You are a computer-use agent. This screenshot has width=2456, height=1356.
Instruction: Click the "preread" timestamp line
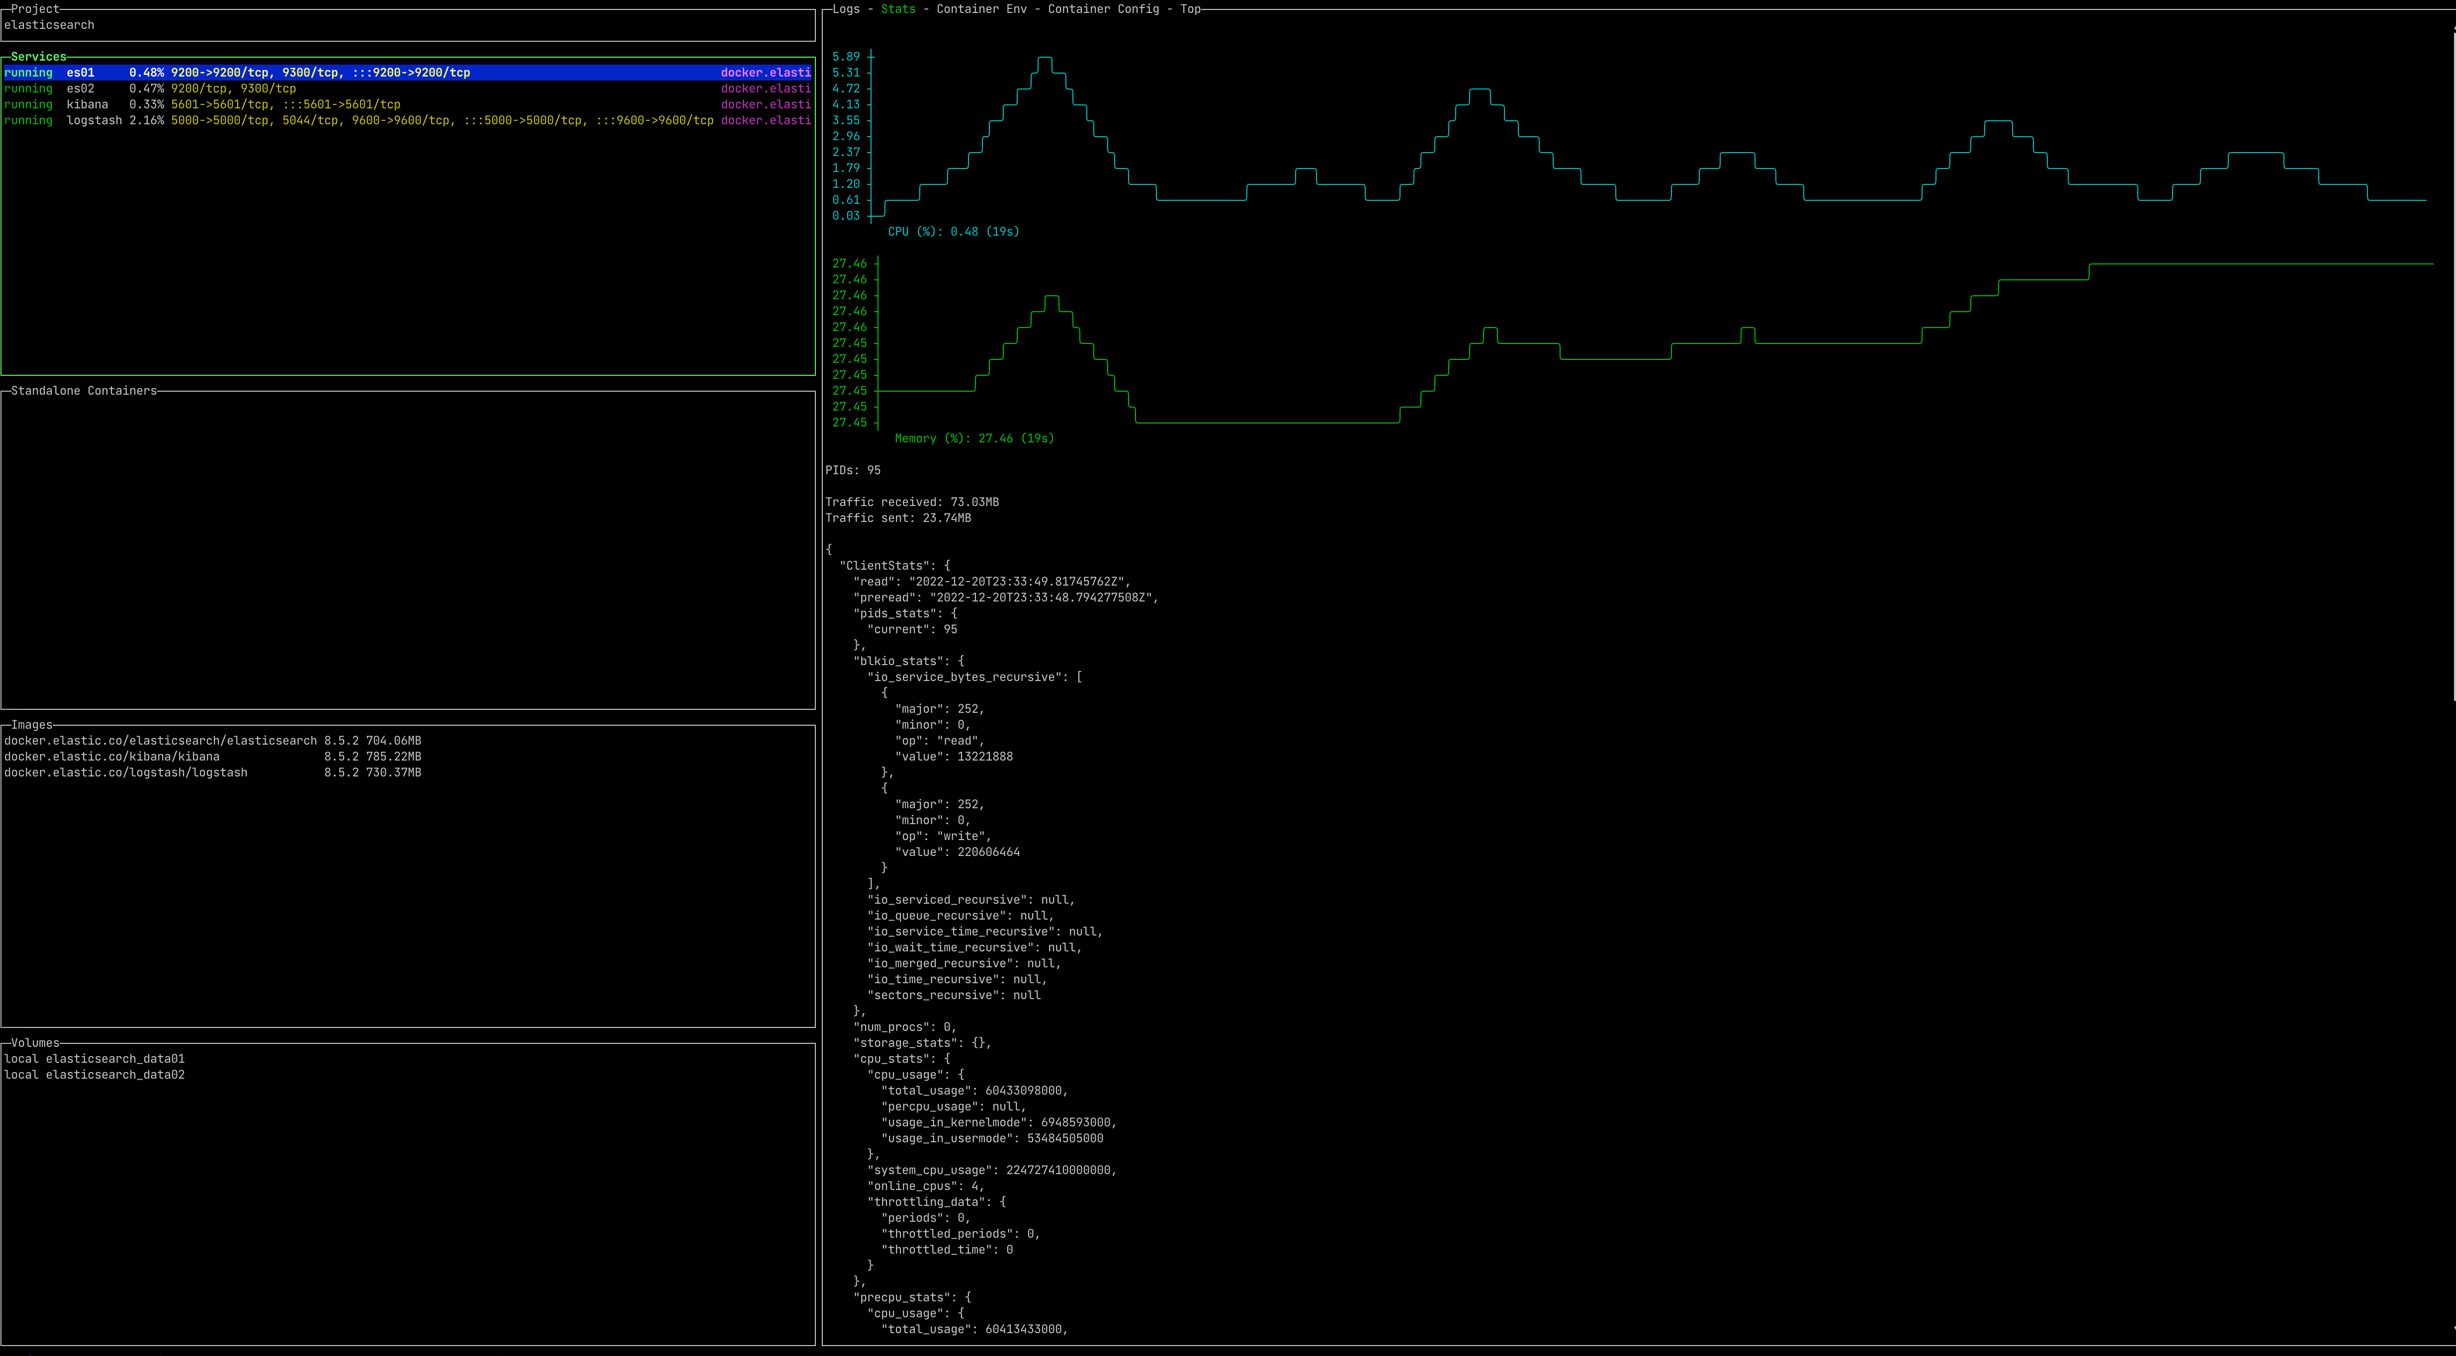[1006, 597]
